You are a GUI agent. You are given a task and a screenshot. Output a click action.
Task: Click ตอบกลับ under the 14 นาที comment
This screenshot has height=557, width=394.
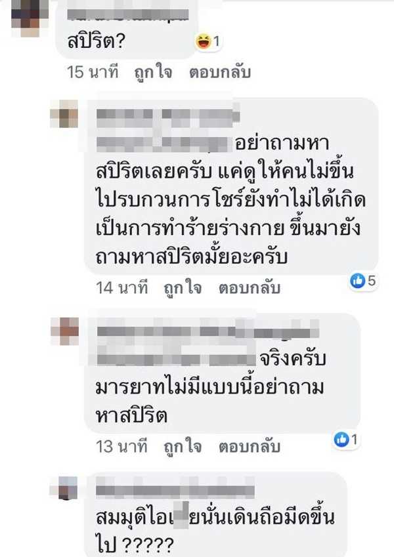click(x=250, y=288)
